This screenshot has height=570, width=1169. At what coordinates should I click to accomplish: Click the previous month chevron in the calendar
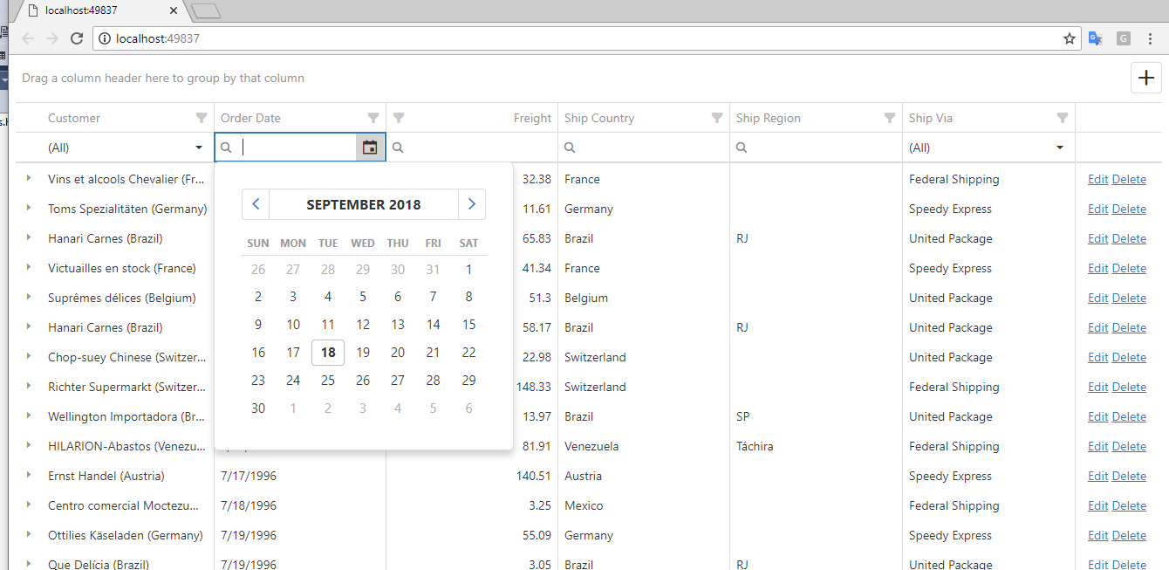tap(256, 203)
